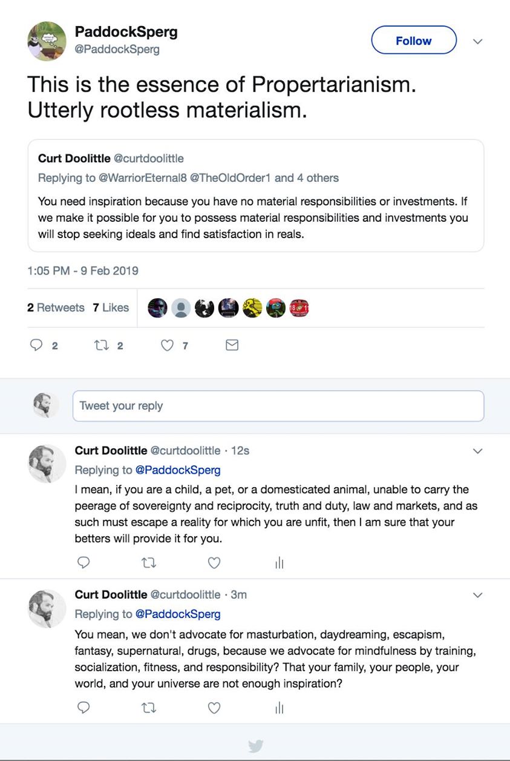Like Curt Doolittle's 12s-old reply
This screenshot has width=510, height=761.
pyautogui.click(x=214, y=563)
